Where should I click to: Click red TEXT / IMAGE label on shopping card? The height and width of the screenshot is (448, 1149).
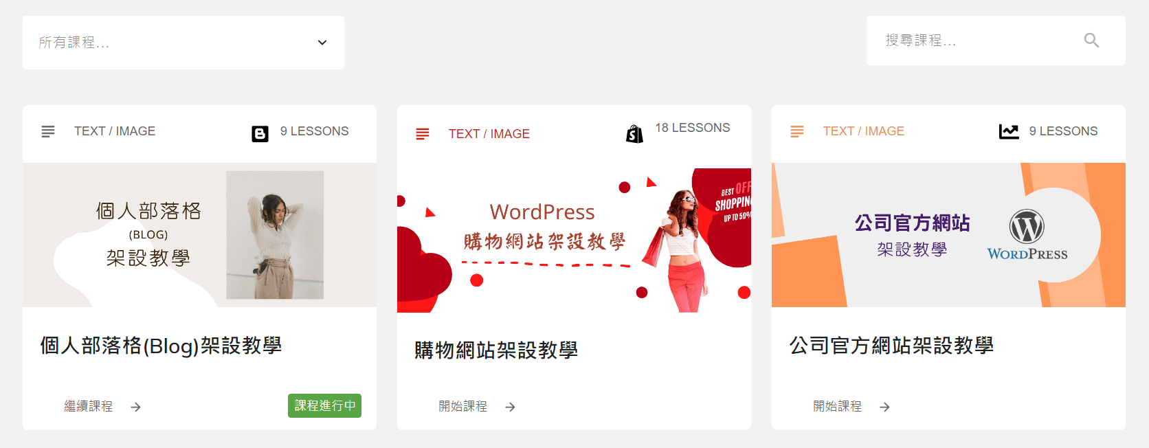point(489,134)
